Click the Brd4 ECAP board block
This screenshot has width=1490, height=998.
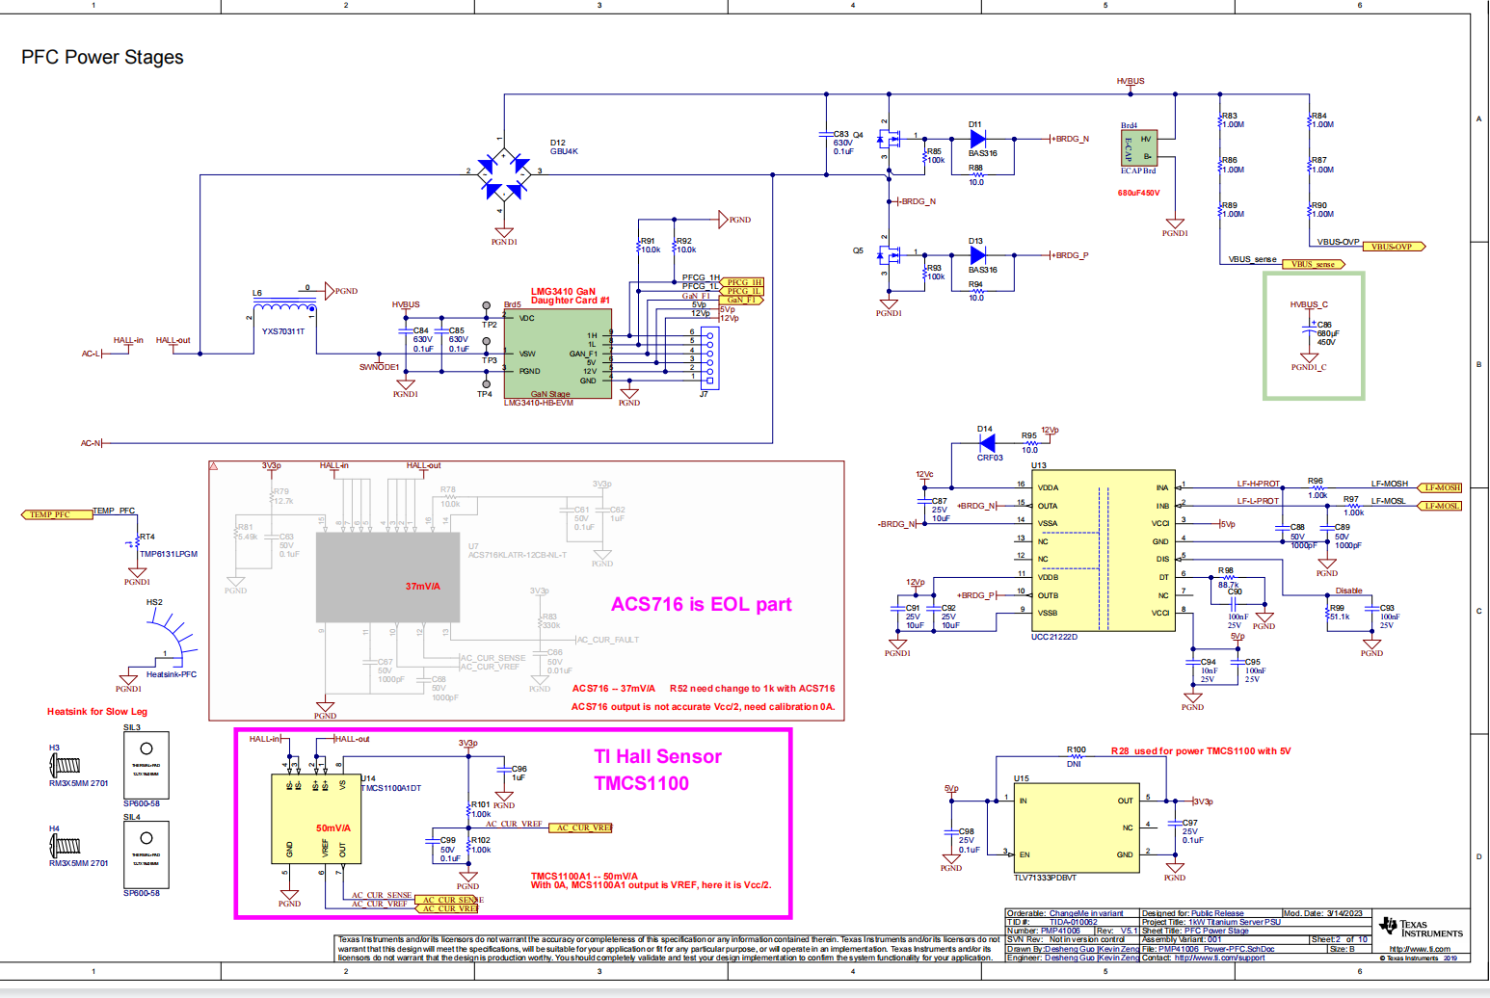click(1138, 148)
